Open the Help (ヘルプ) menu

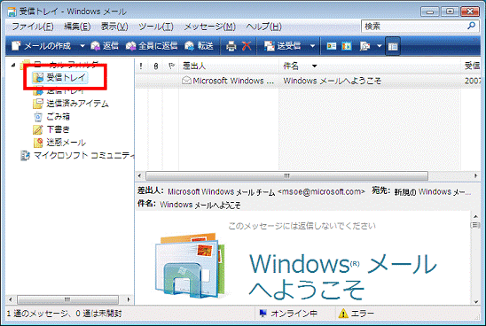coord(263,27)
